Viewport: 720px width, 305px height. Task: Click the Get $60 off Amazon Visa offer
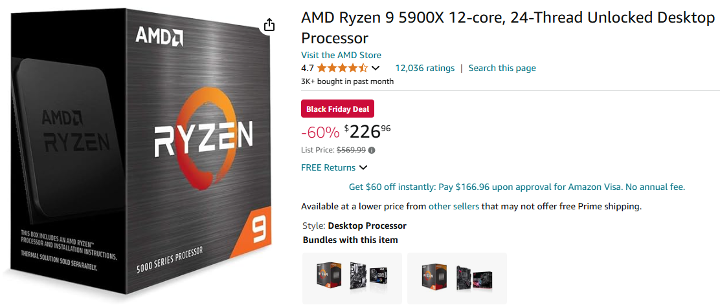(x=517, y=187)
